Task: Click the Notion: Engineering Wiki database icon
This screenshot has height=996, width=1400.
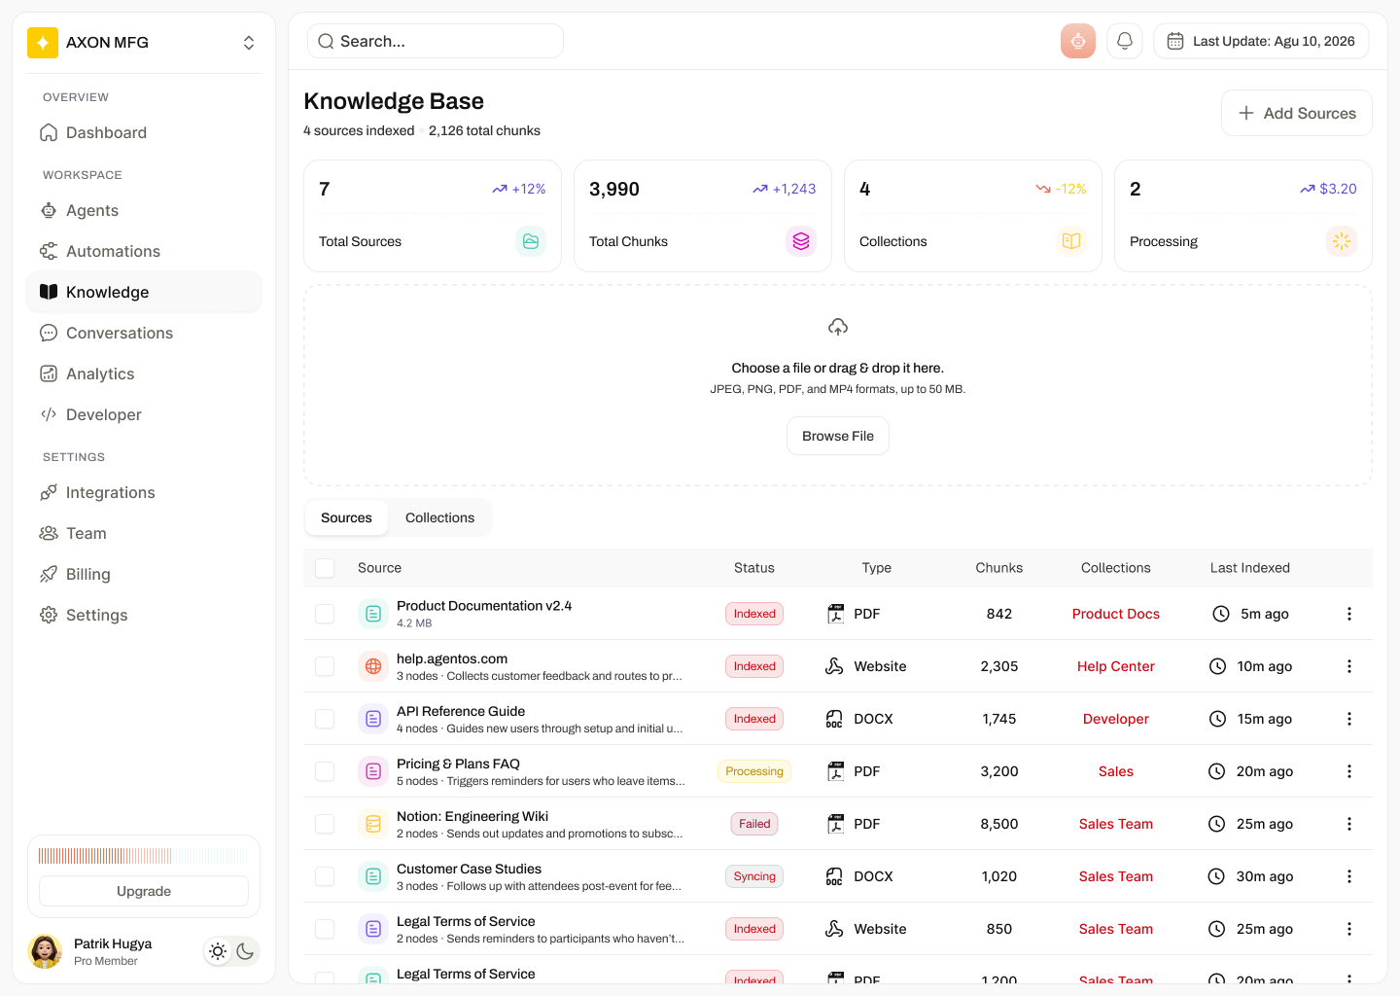Action: click(x=373, y=824)
